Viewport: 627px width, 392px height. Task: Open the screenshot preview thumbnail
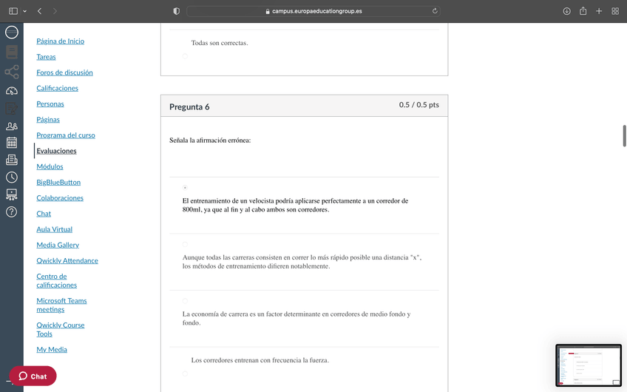click(x=589, y=365)
